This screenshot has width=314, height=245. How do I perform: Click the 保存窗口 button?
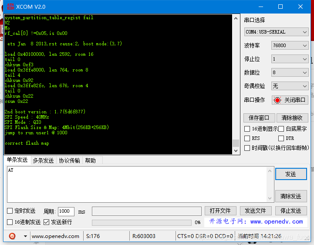[259, 118]
